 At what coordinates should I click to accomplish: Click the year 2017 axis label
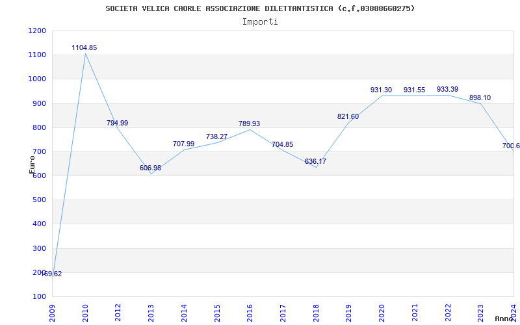click(283, 313)
